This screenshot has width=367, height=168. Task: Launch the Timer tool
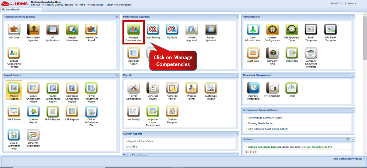[x=291, y=87]
